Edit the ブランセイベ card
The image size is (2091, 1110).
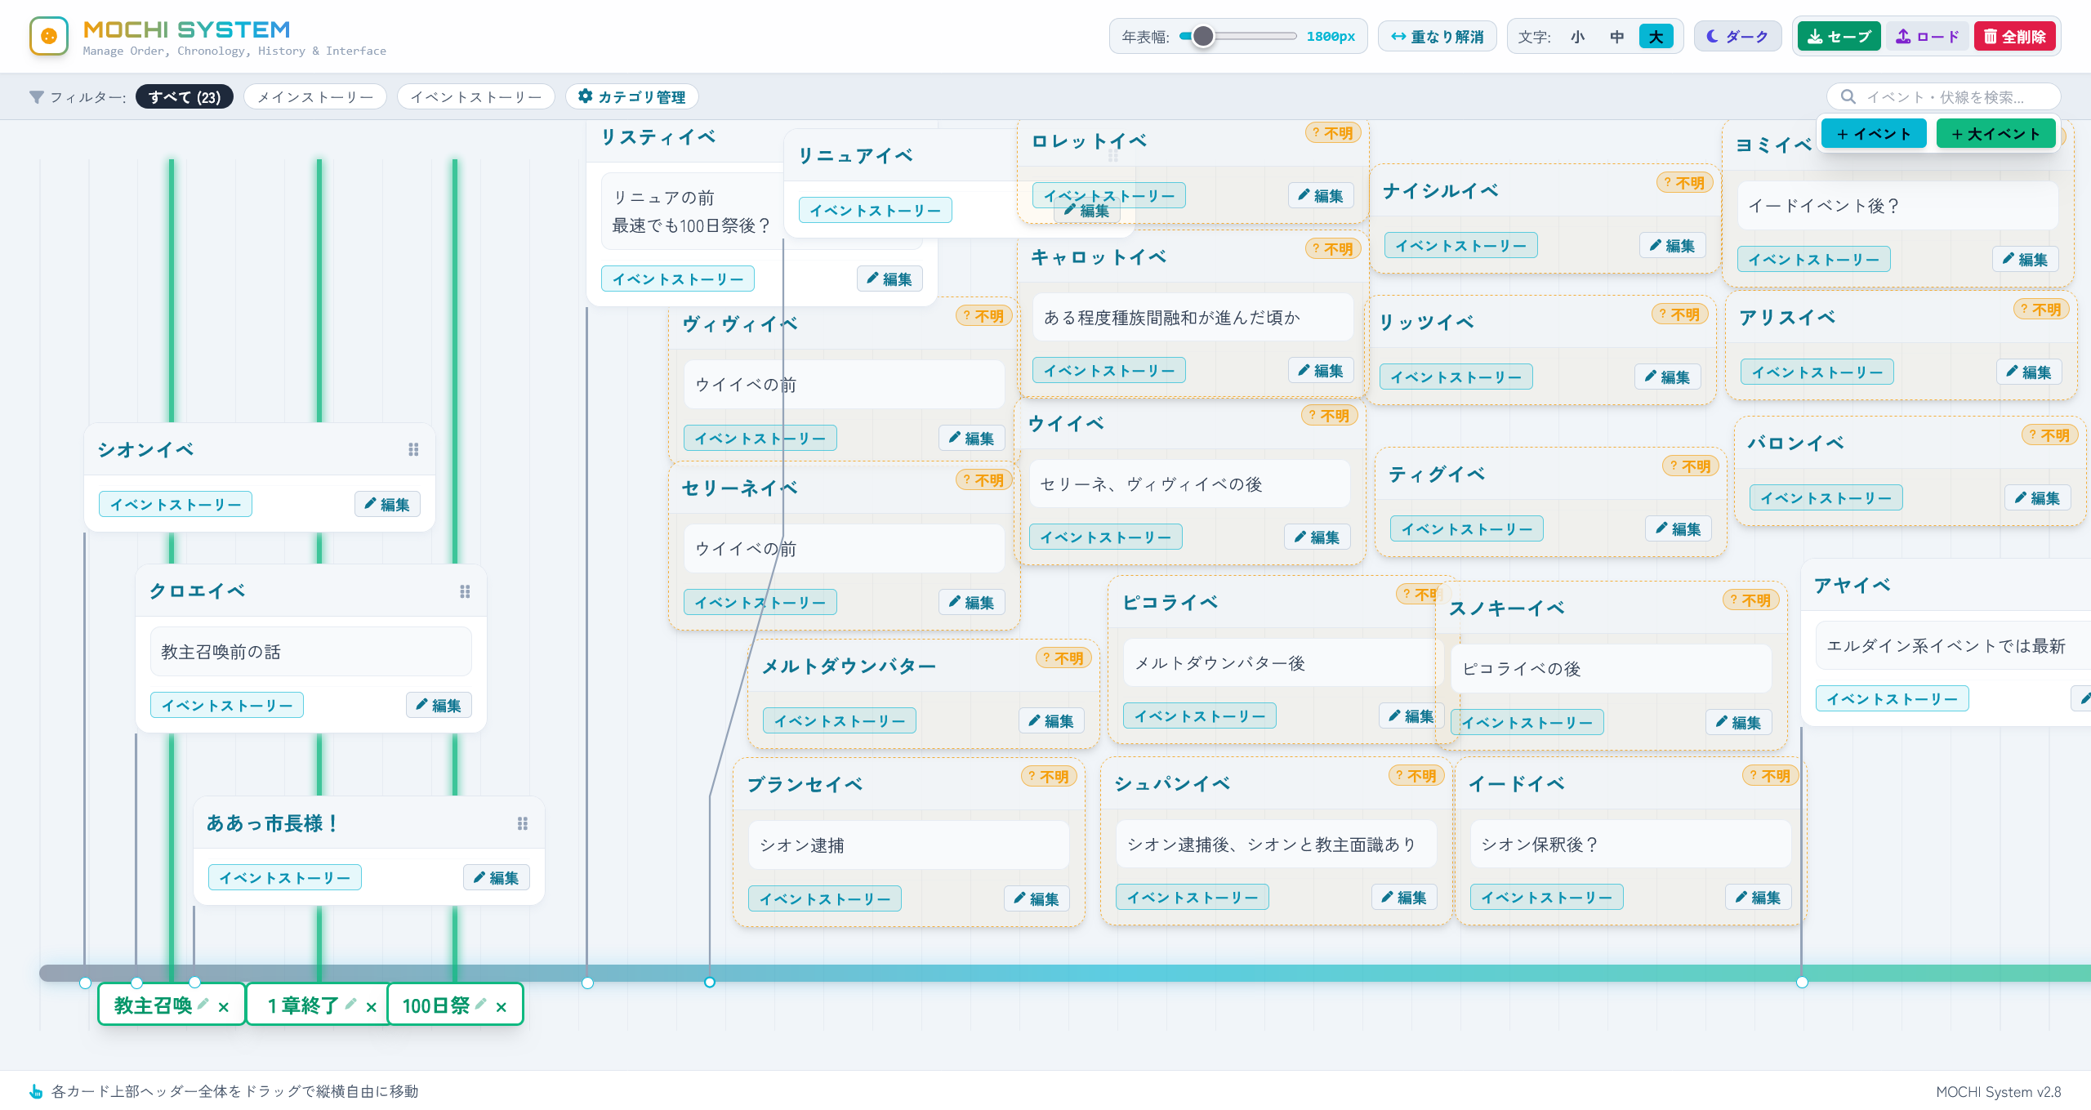click(1037, 899)
